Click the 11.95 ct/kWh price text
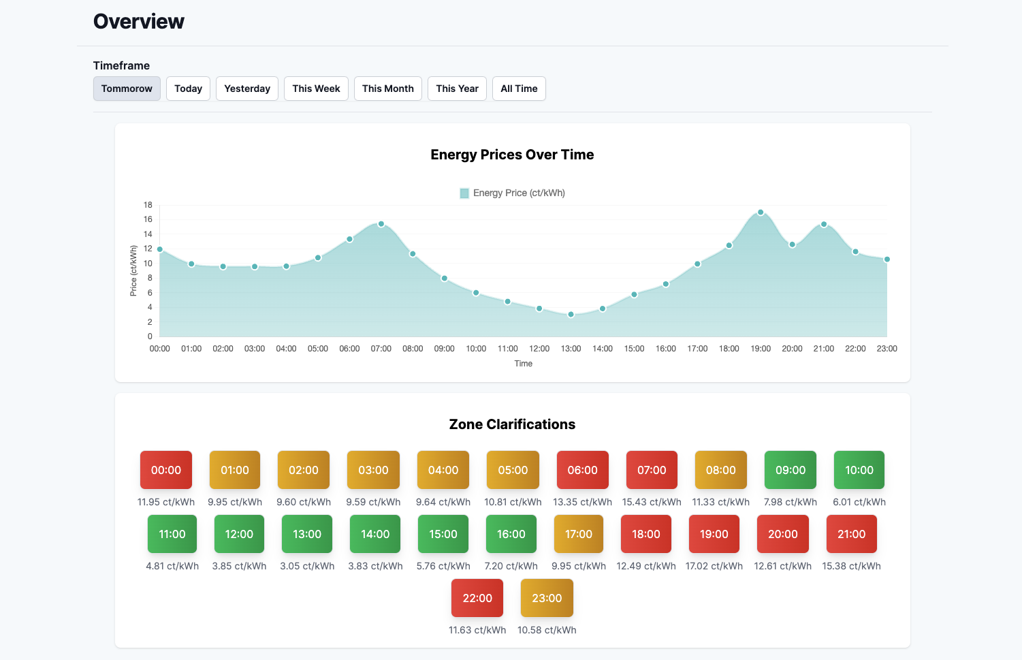The height and width of the screenshot is (660, 1022). [x=166, y=502]
